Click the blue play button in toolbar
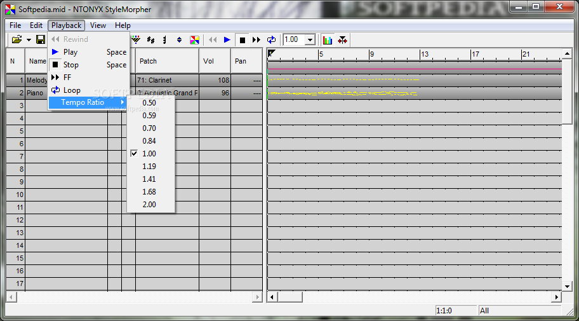The width and height of the screenshot is (579, 321). [x=227, y=40]
